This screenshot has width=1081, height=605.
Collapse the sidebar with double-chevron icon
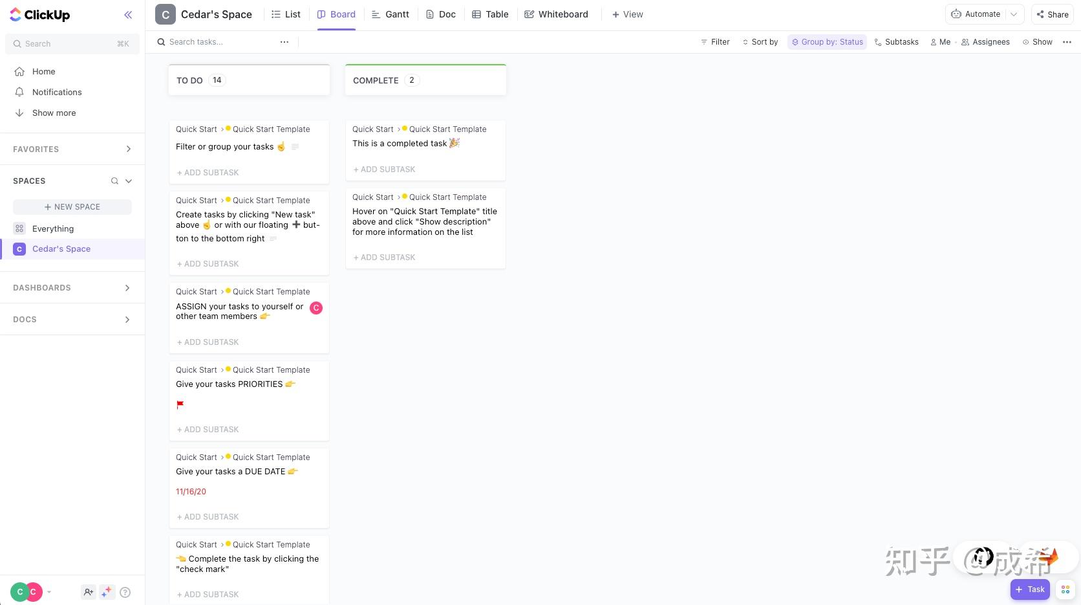coord(128,15)
